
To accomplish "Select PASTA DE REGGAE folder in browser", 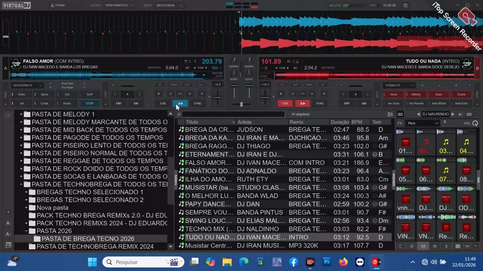I will coord(97,161).
